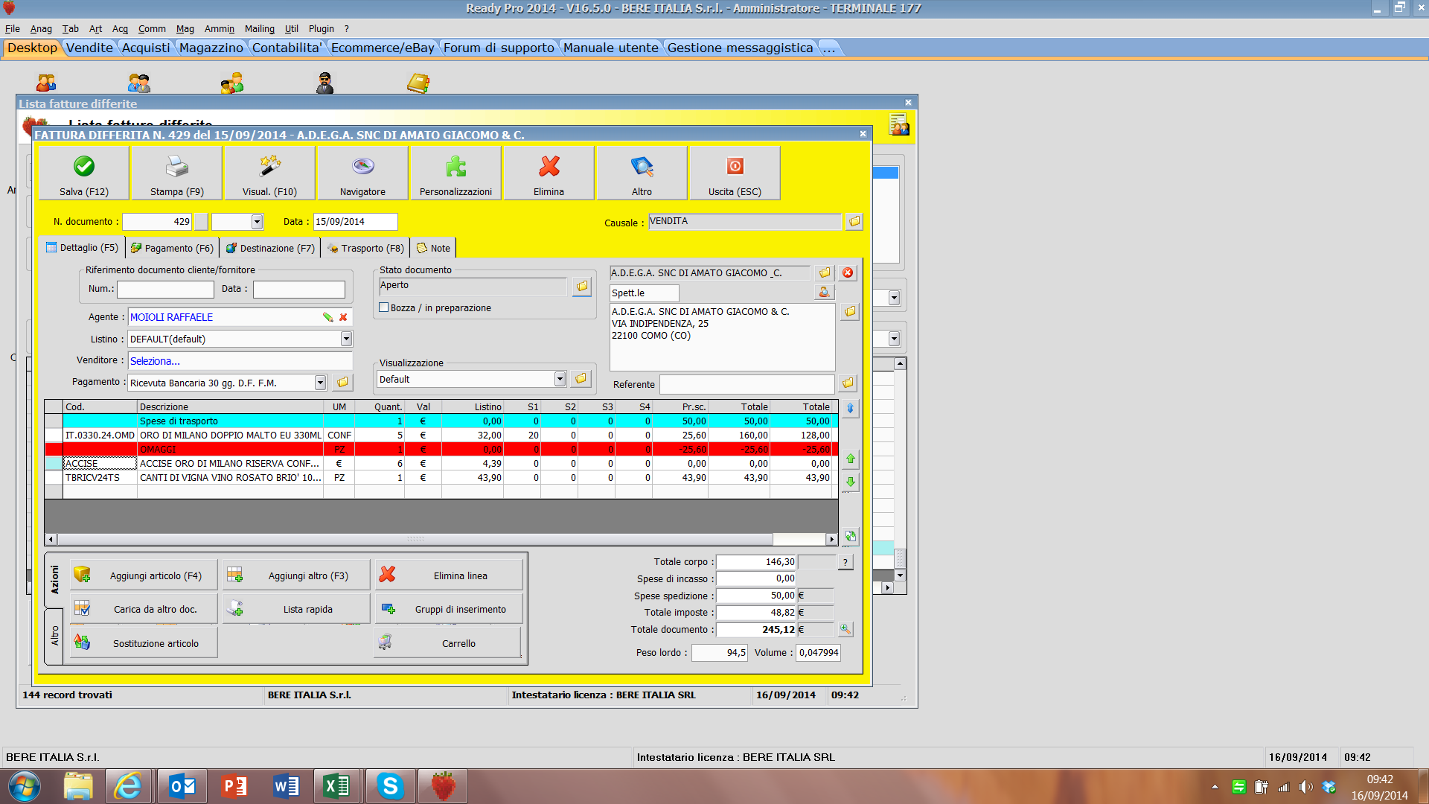Click the Data field 15/09/2014
Image resolution: width=1429 pixels, height=804 pixels.
tap(355, 222)
